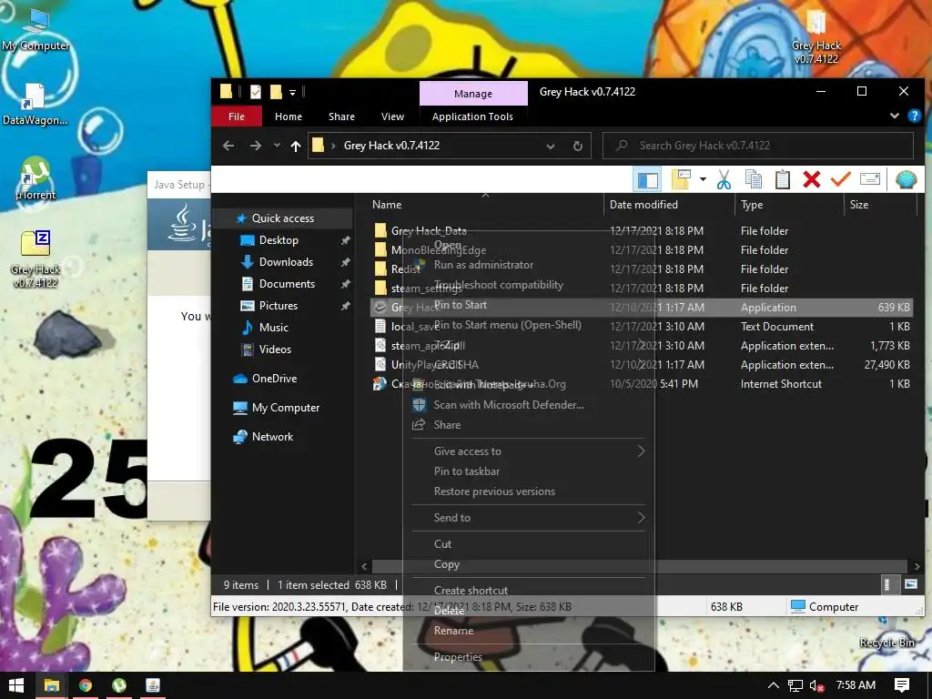The width and height of the screenshot is (932, 699).
Task: Click the Back arrow in Explorer
Action: click(x=228, y=146)
